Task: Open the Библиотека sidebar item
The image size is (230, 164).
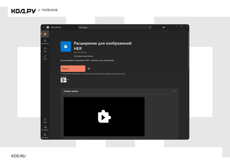Action: (45, 136)
